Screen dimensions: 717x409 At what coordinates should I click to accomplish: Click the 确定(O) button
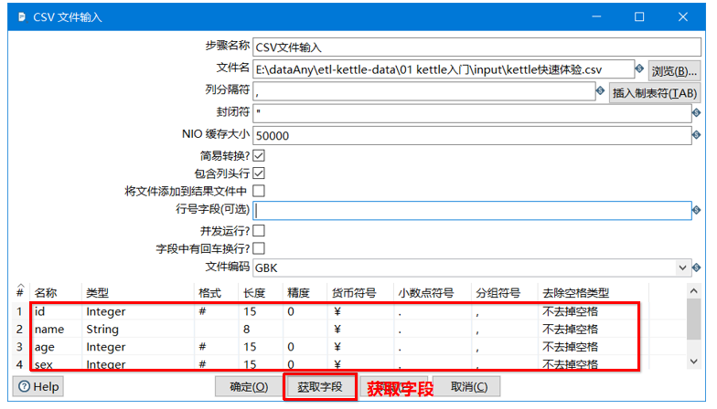249,387
